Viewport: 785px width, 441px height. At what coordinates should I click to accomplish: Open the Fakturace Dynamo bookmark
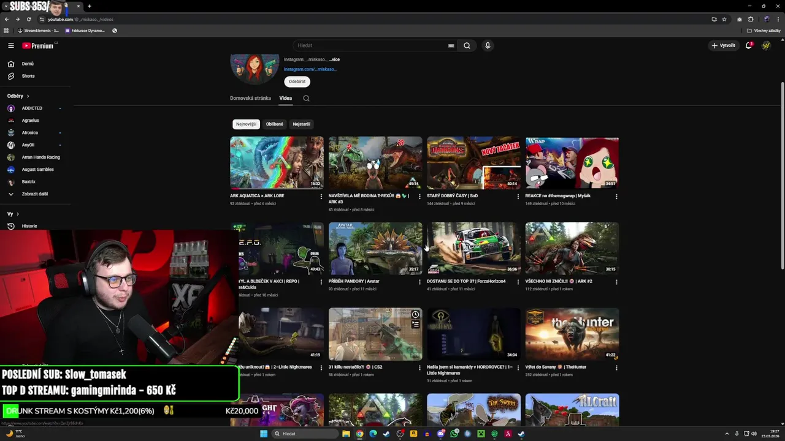tap(85, 31)
